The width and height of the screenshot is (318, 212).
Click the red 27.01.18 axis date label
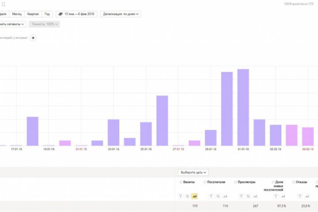pyautogui.click(x=178, y=149)
